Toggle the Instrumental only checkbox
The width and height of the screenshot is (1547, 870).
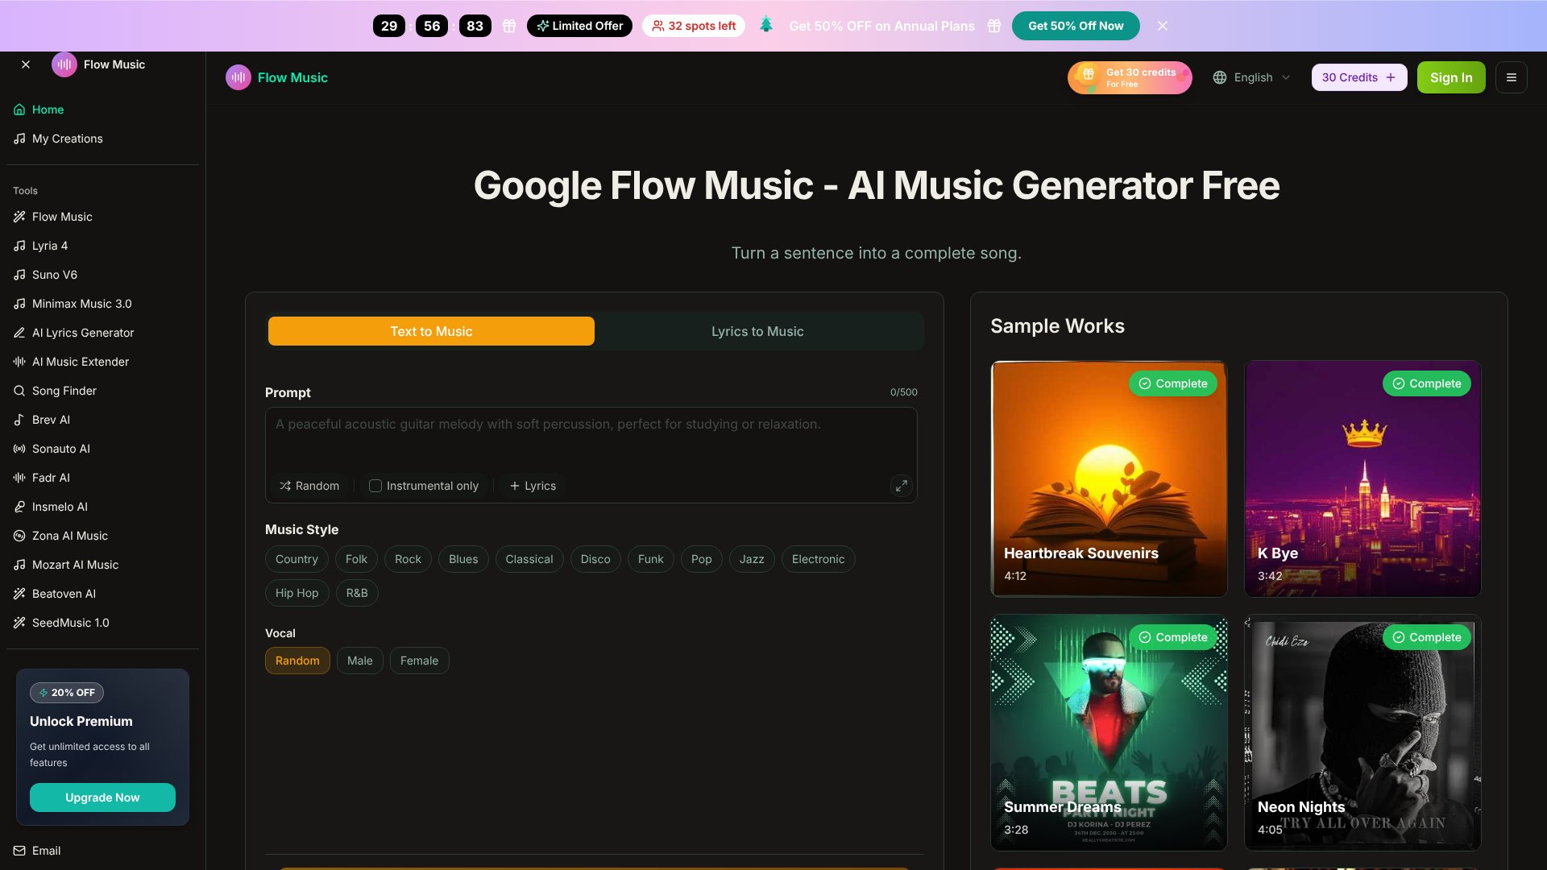(x=375, y=486)
